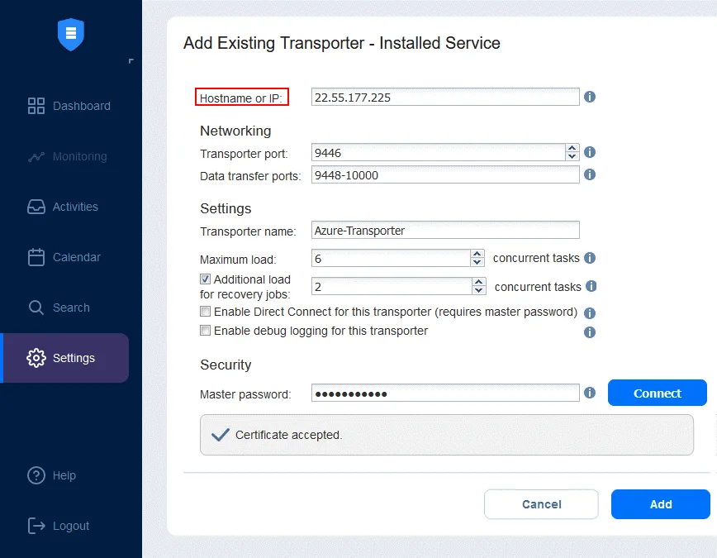
Task: Increase Additional load concurrent tasks value
Action: coord(479,282)
